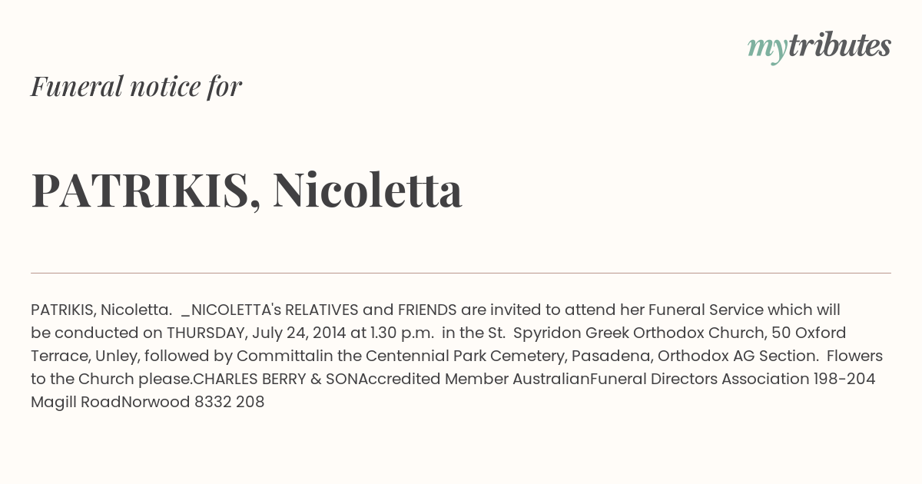The height and width of the screenshot is (484, 922).
Task: Click the date "THURSDAY, July 24, 2014"
Action: click(257, 333)
